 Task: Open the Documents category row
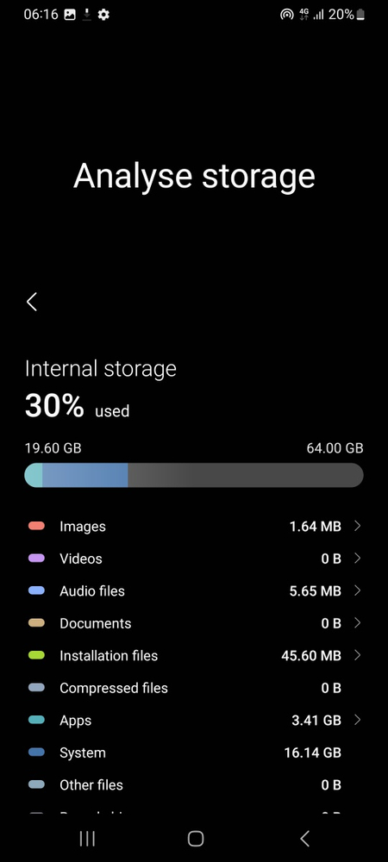[x=194, y=623]
